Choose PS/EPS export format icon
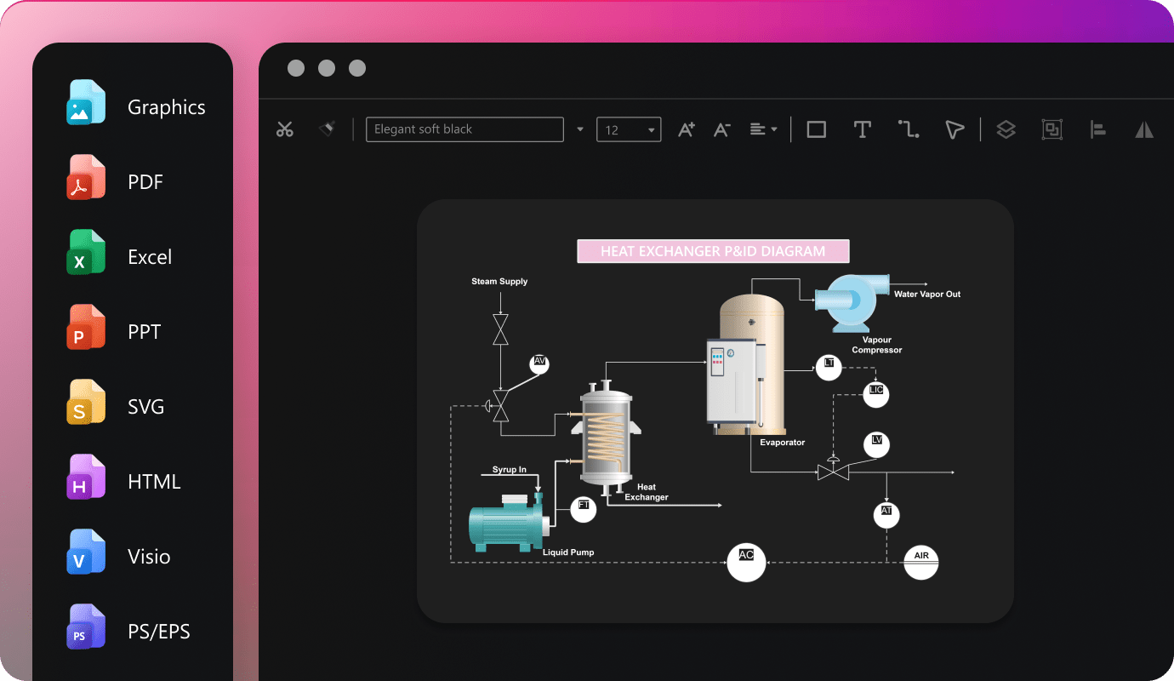 (x=86, y=627)
